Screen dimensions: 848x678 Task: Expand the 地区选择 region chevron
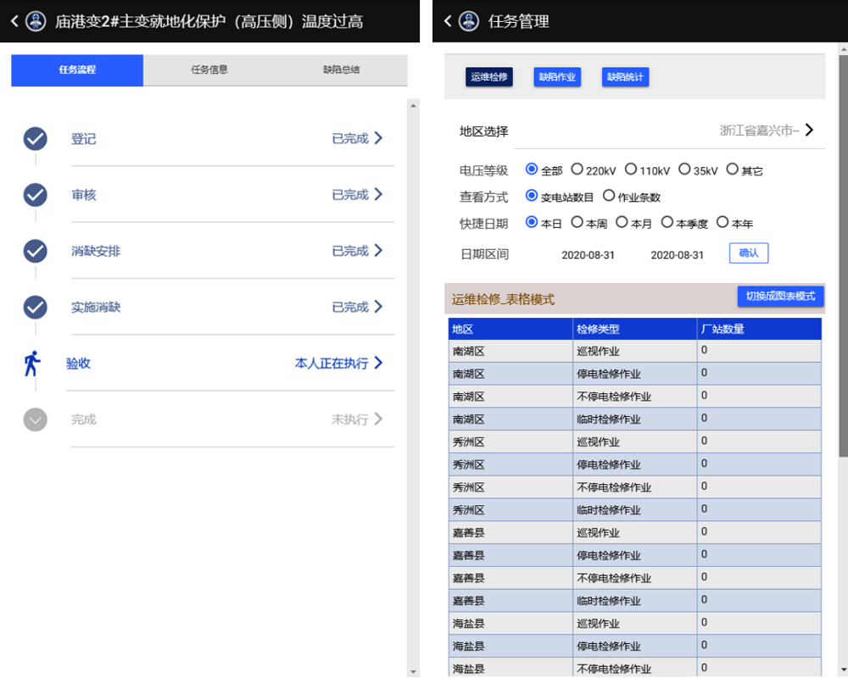(809, 130)
